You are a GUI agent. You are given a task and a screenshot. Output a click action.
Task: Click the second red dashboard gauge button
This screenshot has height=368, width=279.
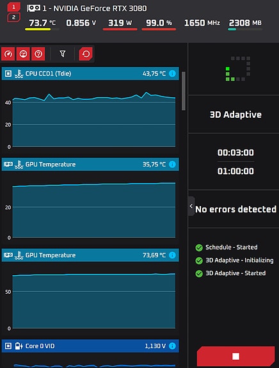tap(23, 54)
